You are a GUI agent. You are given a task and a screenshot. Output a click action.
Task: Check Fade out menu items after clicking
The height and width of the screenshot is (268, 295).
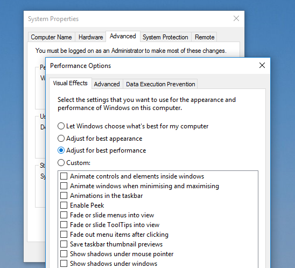pyautogui.click(x=64, y=235)
